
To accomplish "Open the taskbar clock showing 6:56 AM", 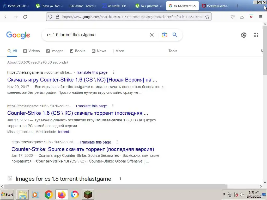I will 254,194.
